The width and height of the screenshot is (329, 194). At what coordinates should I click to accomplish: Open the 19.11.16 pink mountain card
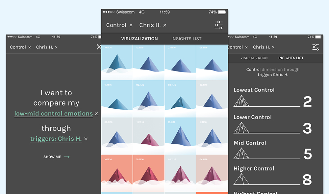tap(149, 136)
